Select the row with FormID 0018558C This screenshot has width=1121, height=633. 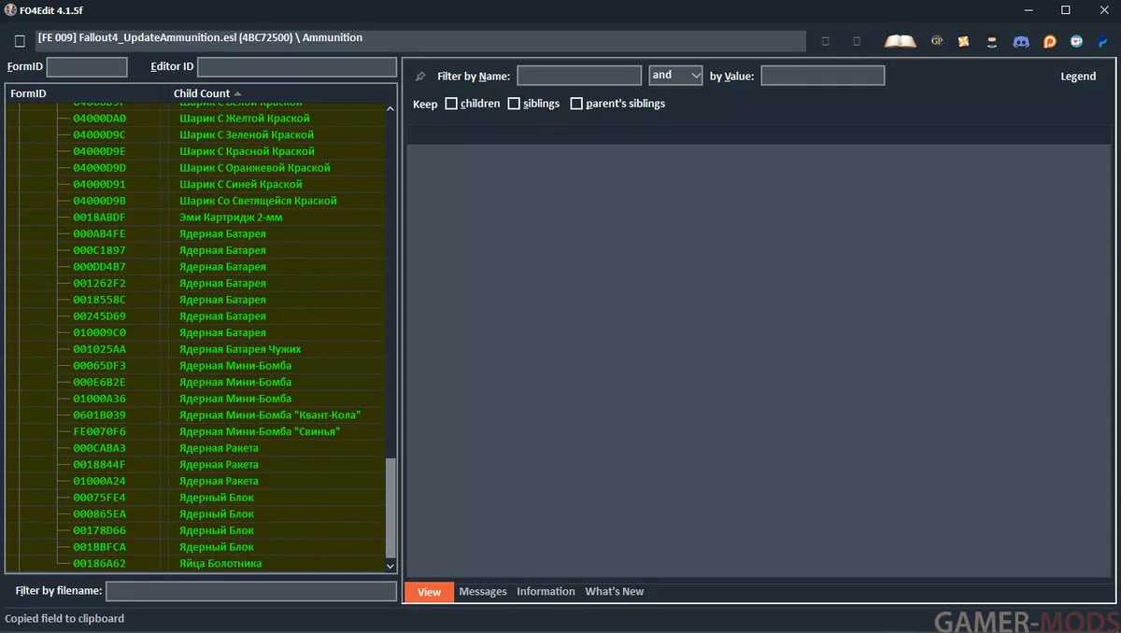pos(194,300)
